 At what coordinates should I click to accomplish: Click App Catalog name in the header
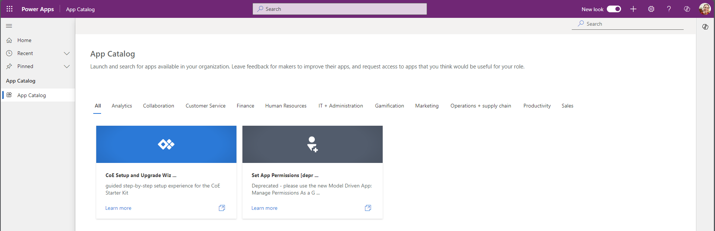coord(80,9)
